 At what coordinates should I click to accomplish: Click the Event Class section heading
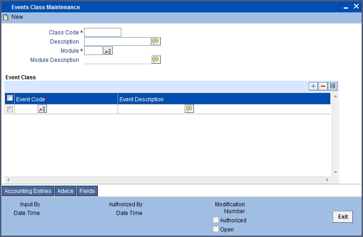pos(21,77)
